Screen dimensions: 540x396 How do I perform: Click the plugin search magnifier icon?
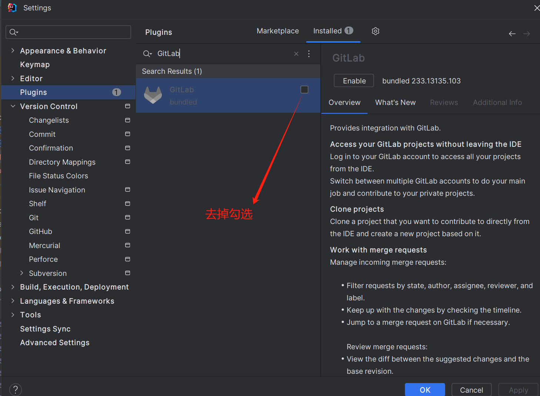coord(147,54)
